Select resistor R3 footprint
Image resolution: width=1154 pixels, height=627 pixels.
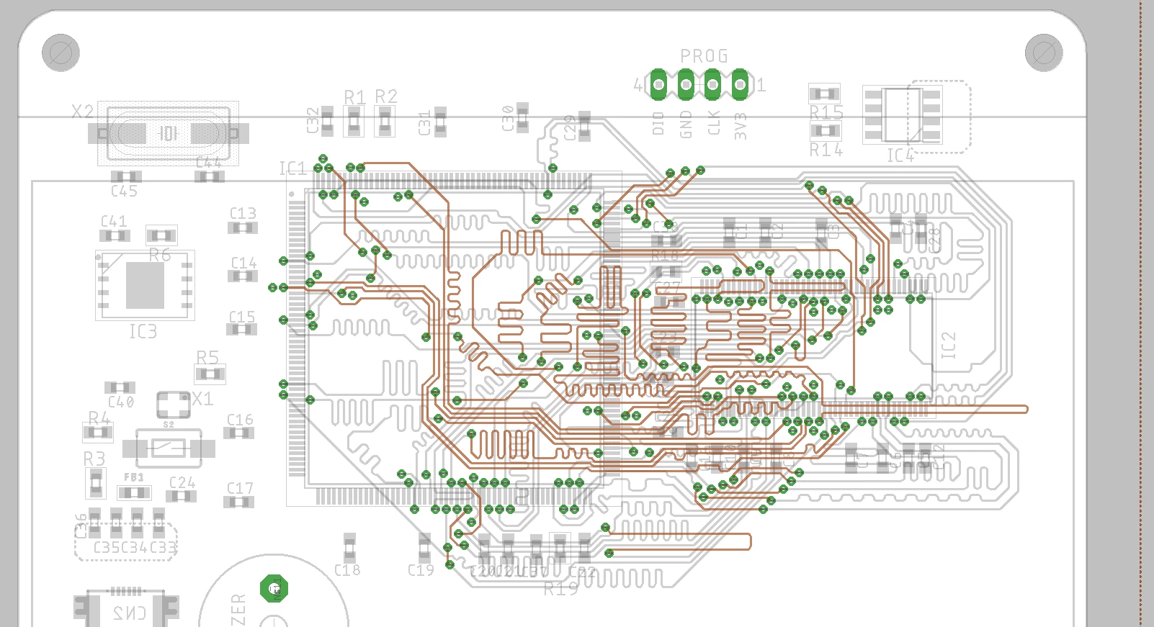coord(96,483)
